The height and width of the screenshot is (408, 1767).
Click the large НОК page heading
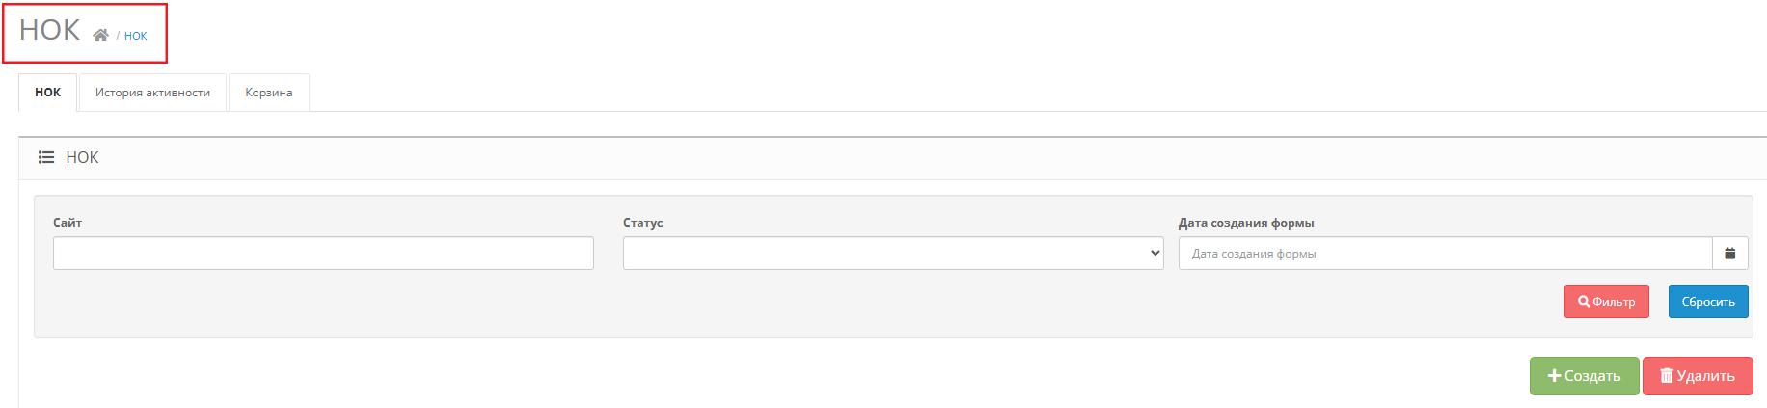tap(49, 31)
